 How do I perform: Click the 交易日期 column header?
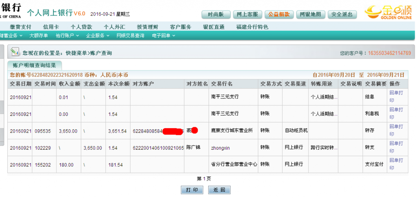tap(20, 84)
